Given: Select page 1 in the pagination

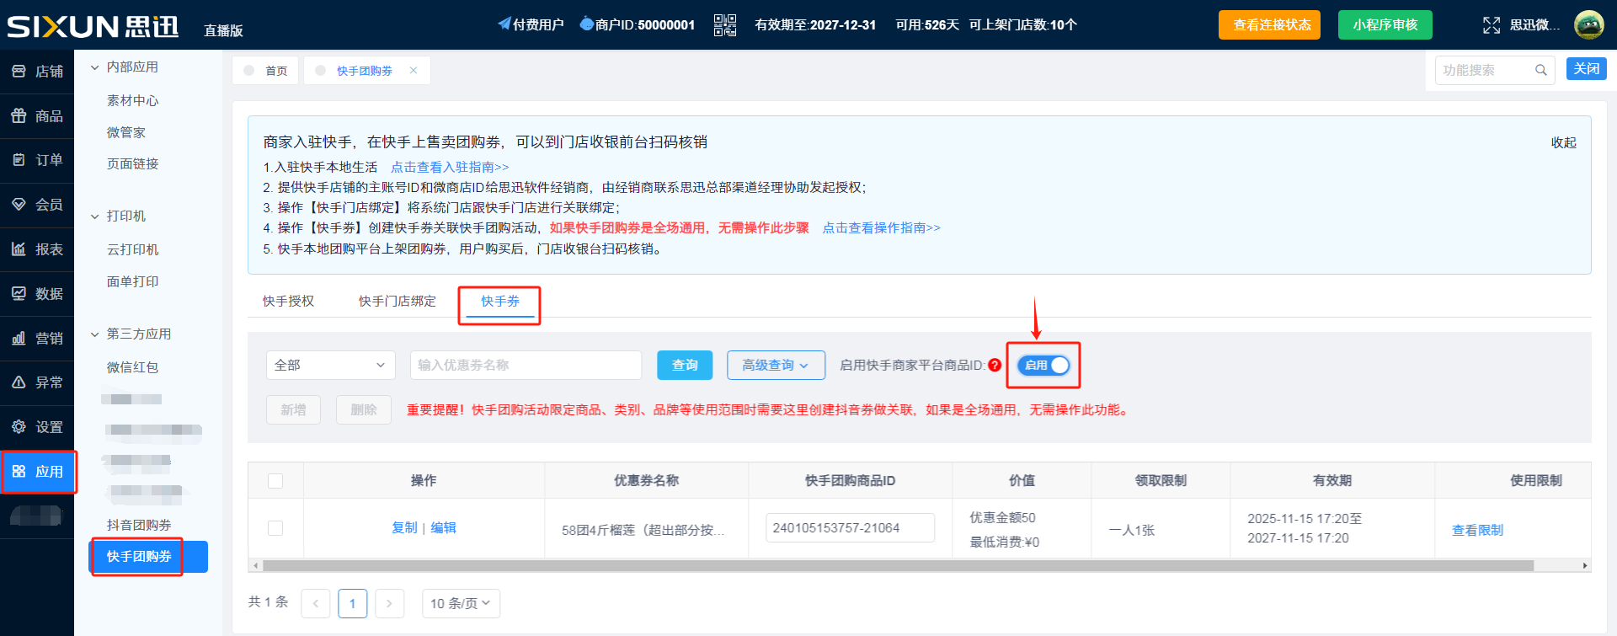Looking at the screenshot, I should tap(352, 603).
